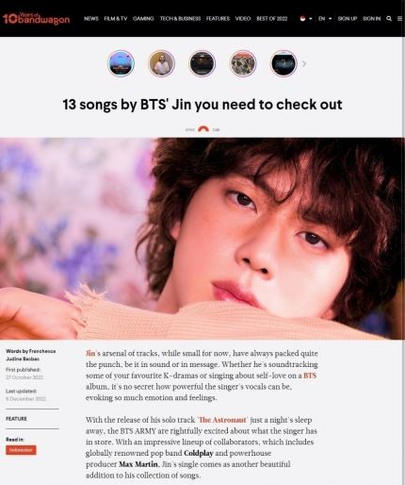
Task: Click the Singapore flag region icon
Action: coord(302,19)
